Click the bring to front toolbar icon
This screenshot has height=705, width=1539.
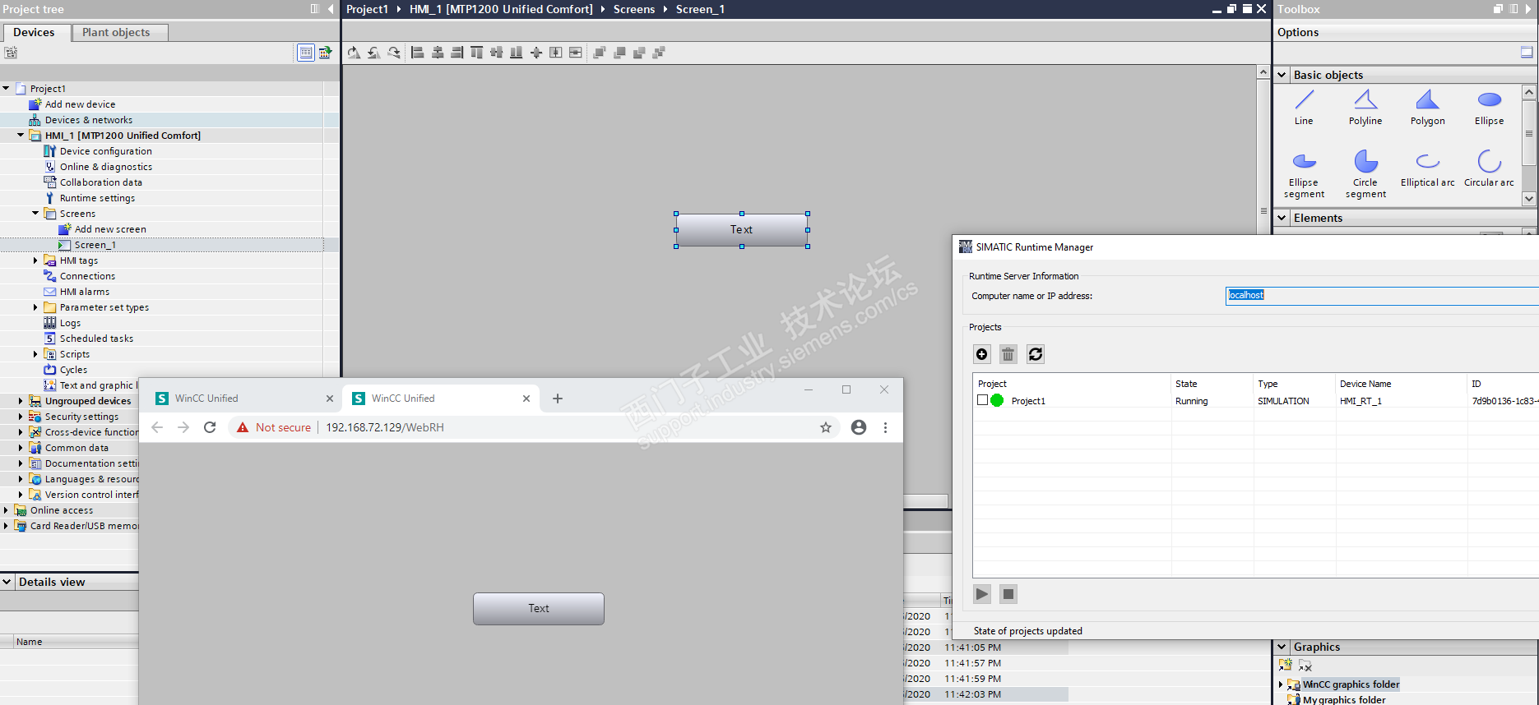pyautogui.click(x=600, y=53)
